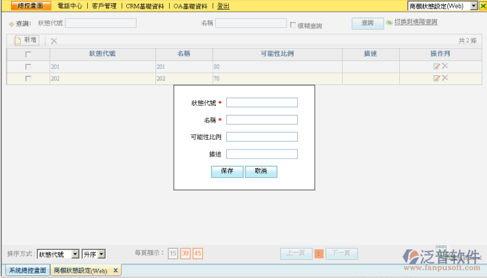Toggle the 模糊查詢 fuzzy search checkbox

point(293,25)
